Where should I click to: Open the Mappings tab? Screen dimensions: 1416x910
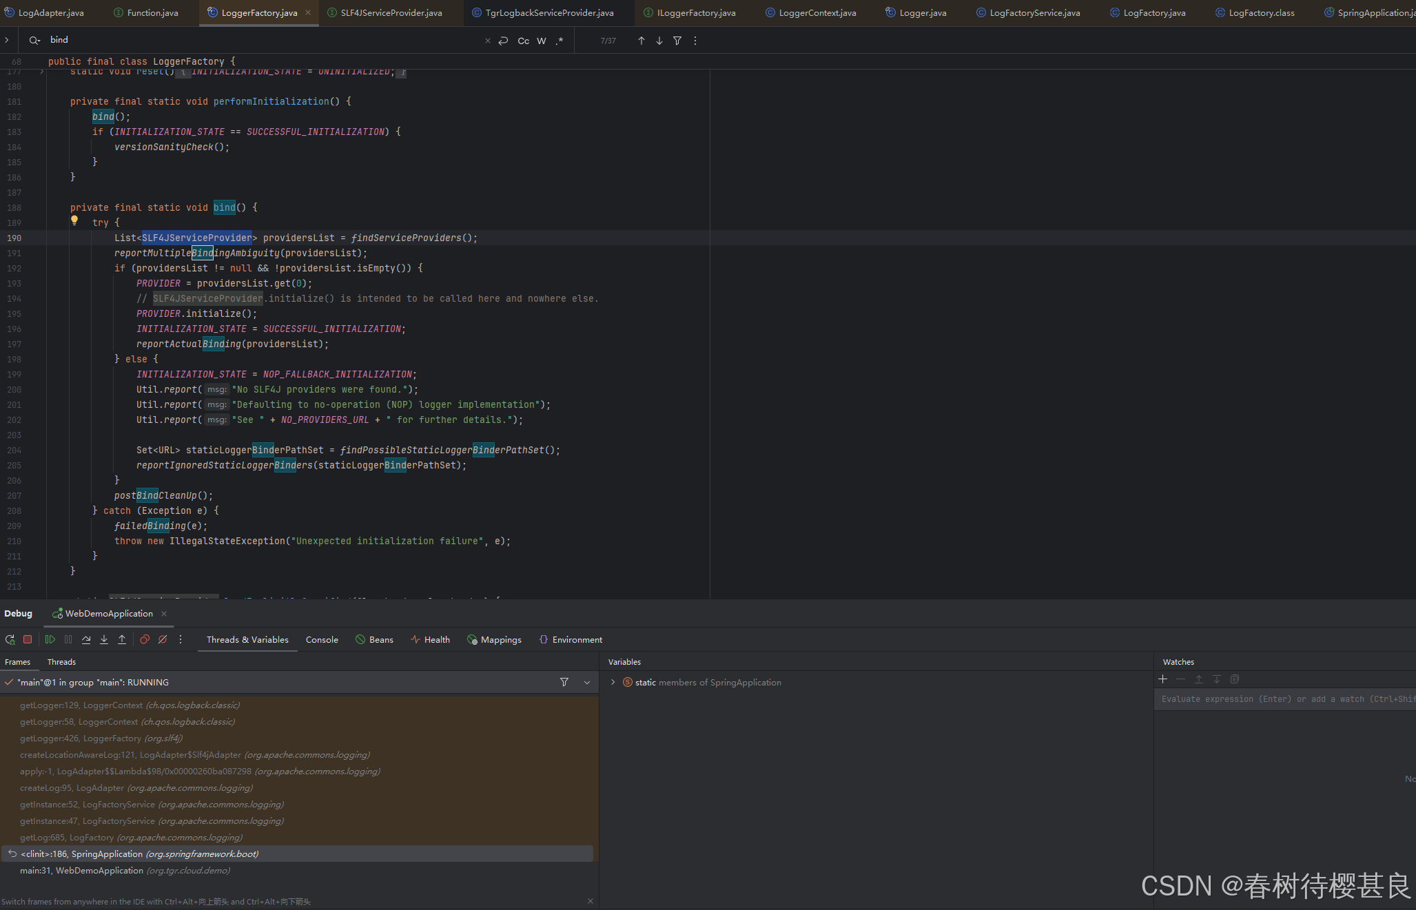[494, 639]
